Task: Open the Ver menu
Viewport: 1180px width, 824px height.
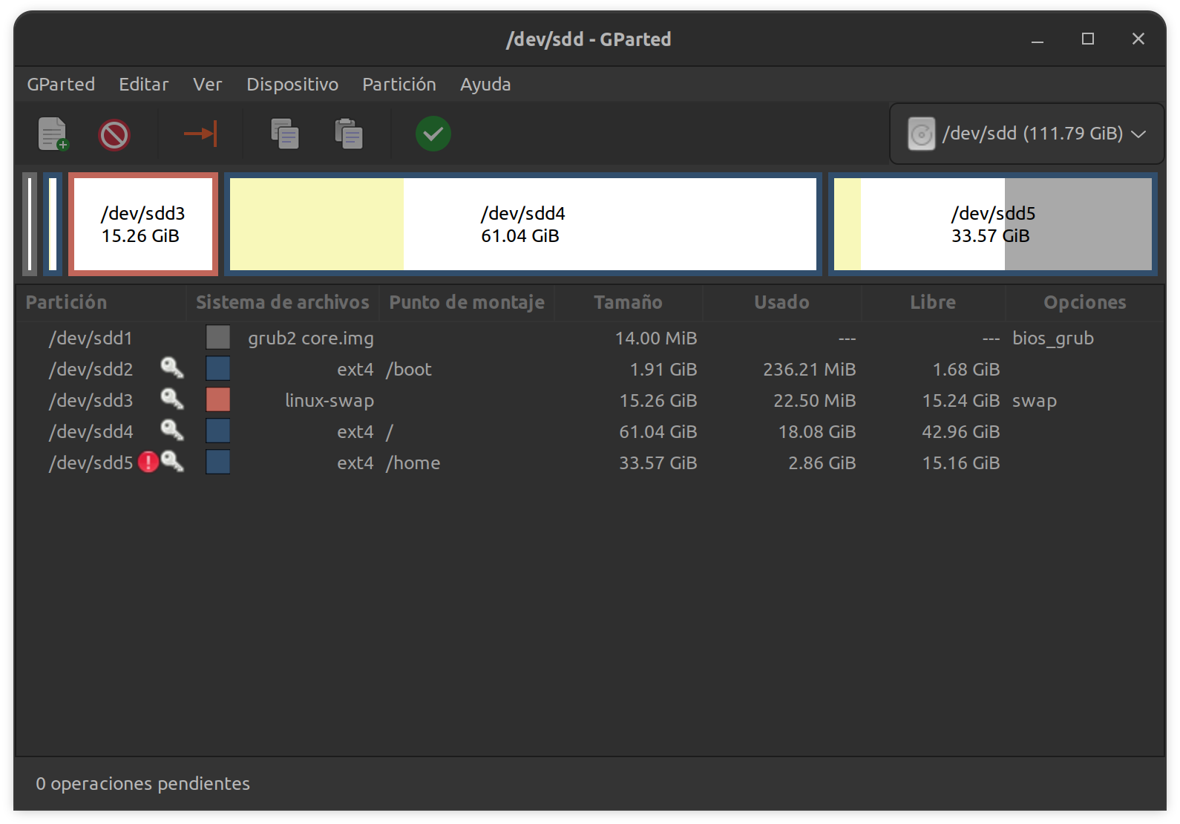Action: coord(208,85)
